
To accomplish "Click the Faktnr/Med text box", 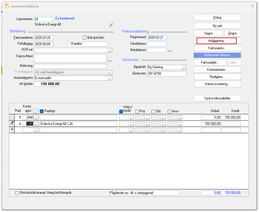I will pyautogui.click(x=70, y=58).
